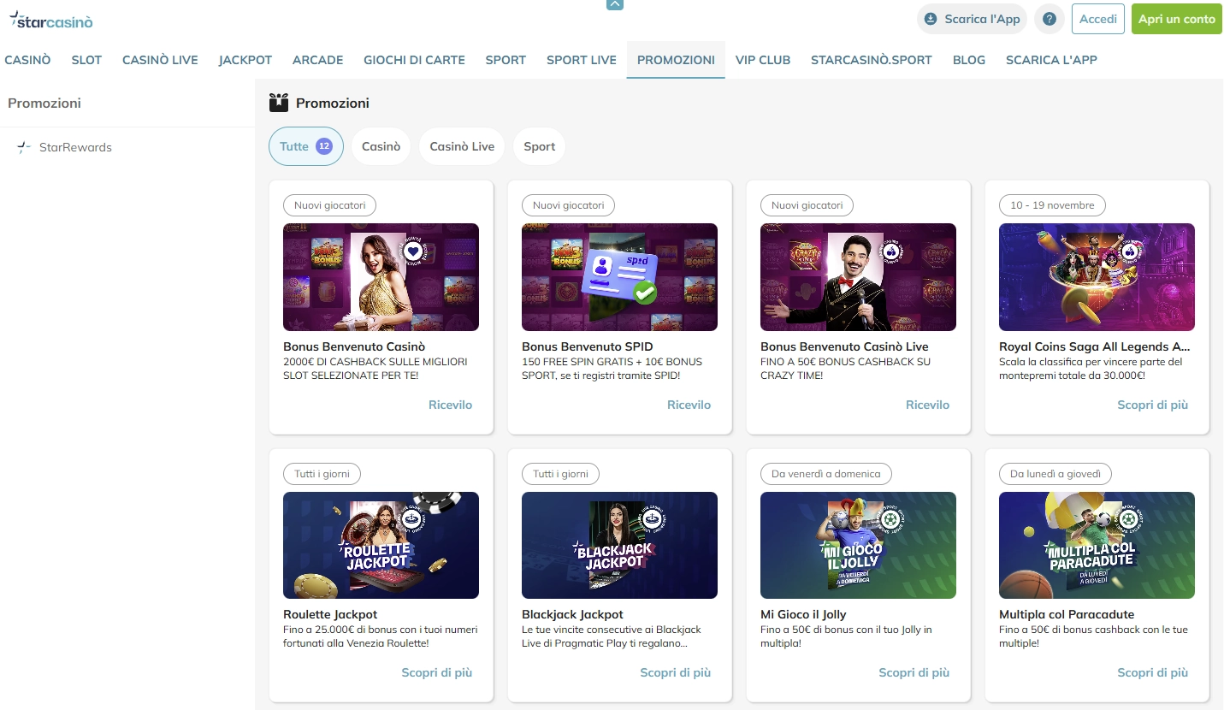Screen dimensions: 1224x710
Task: Click Accedi to log in
Action: pyautogui.click(x=1097, y=18)
